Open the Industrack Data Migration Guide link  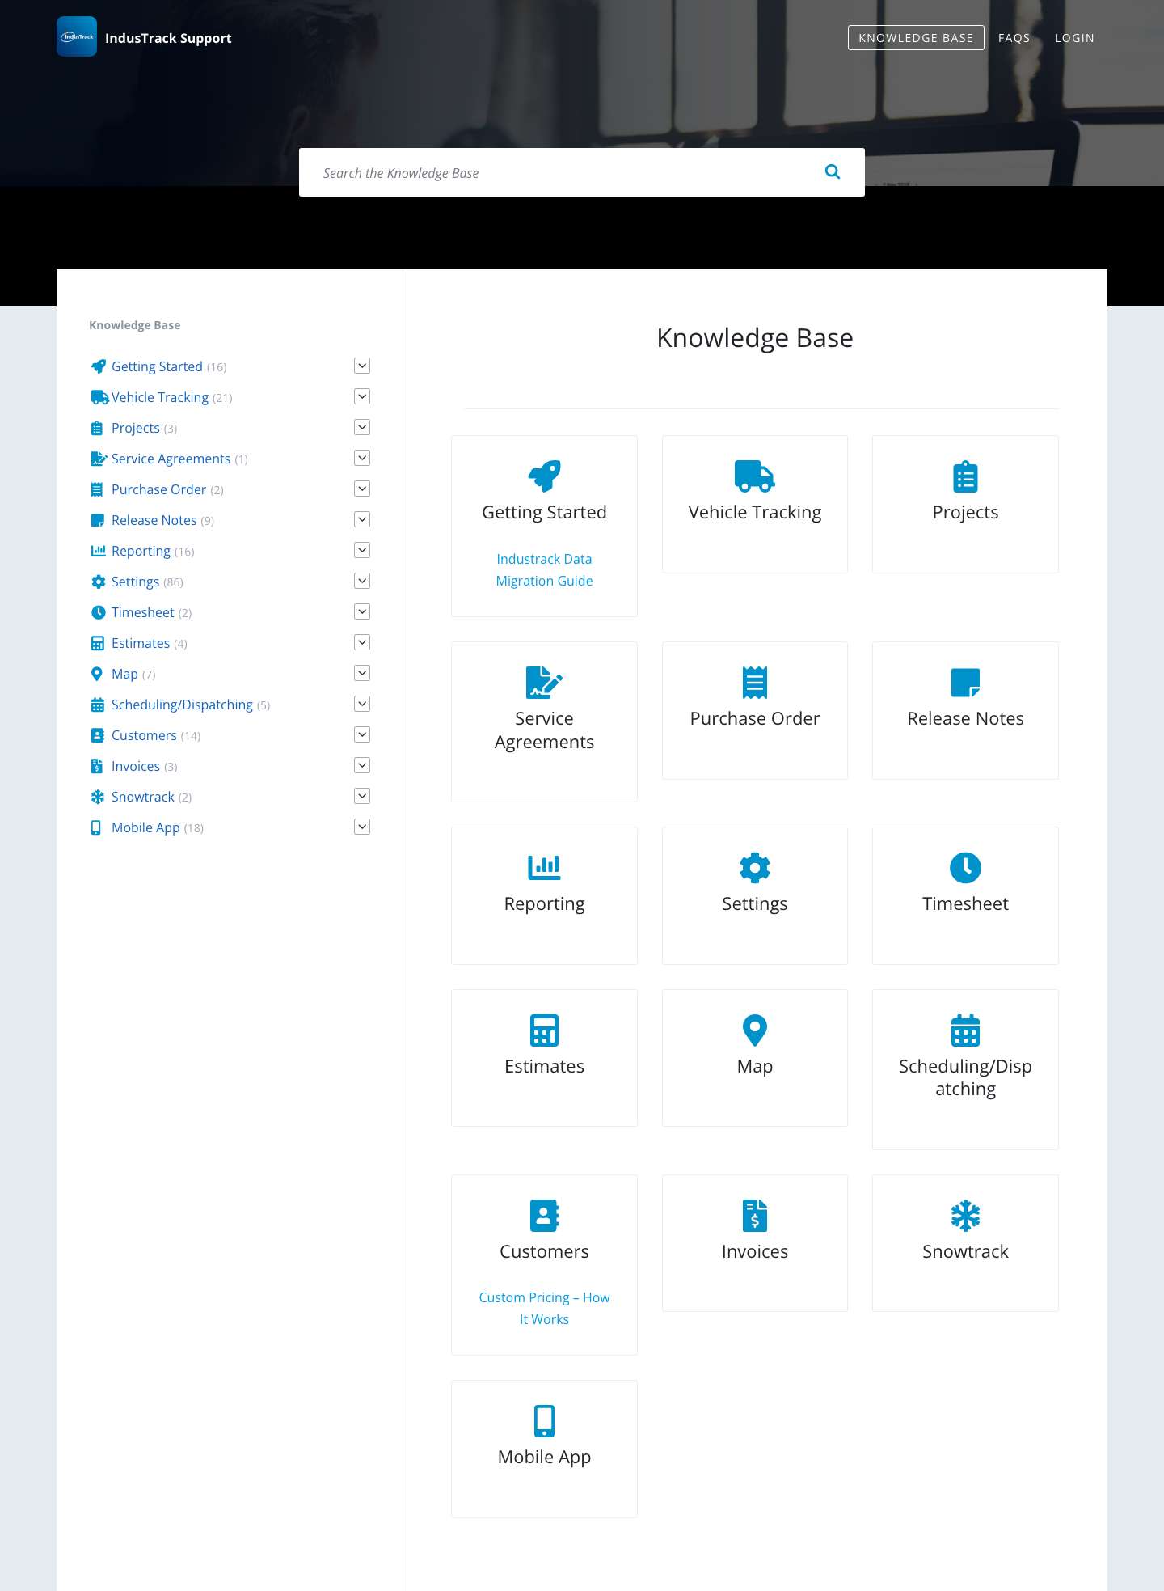[544, 569]
